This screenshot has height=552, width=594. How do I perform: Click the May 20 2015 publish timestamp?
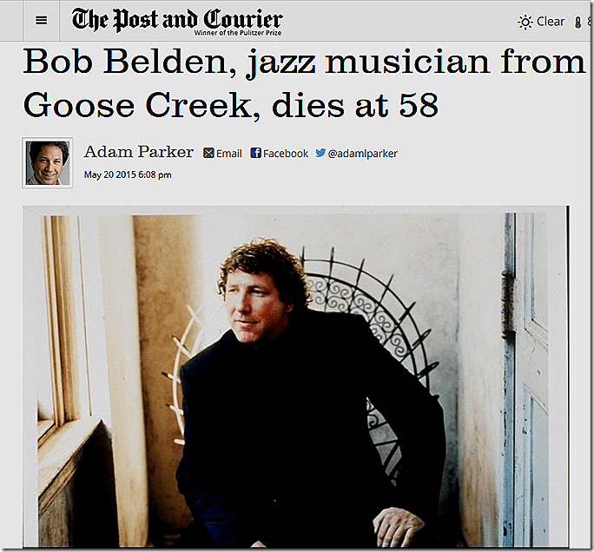pos(128,175)
